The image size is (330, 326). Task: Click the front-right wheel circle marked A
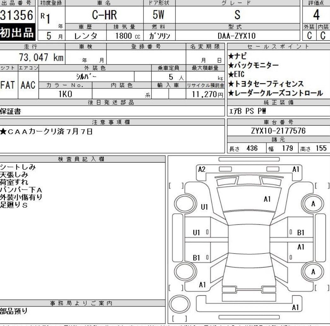[313, 204]
